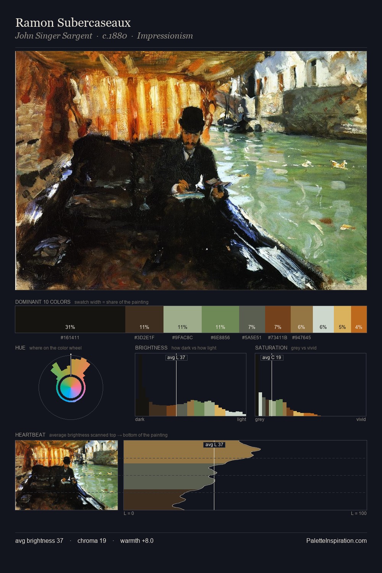Click the small heartbeat painting thumbnail
The width and height of the screenshot is (382, 573).
[x=66, y=475]
